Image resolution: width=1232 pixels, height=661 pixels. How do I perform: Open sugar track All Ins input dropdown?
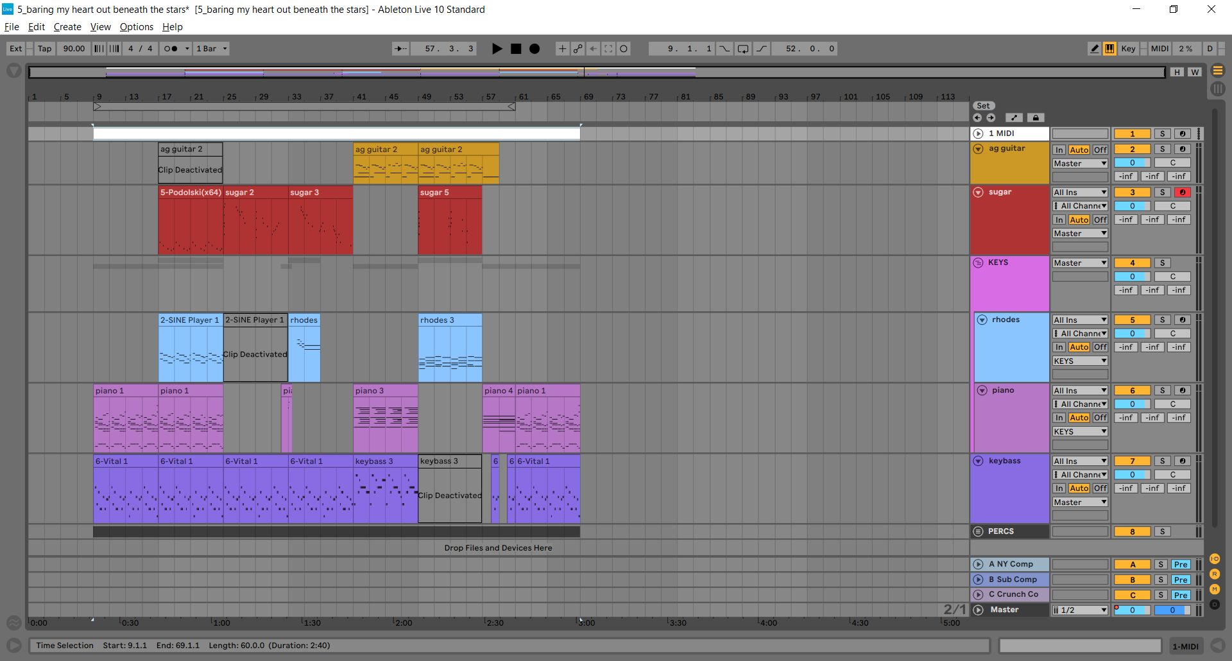click(x=1080, y=193)
